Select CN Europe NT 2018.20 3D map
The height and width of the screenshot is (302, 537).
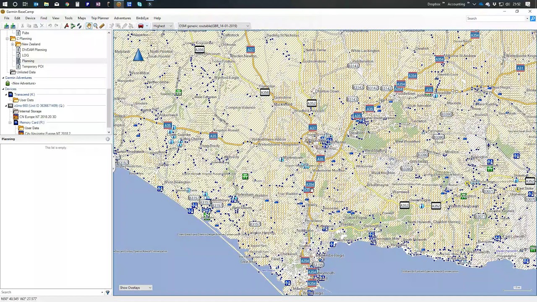(x=37, y=117)
